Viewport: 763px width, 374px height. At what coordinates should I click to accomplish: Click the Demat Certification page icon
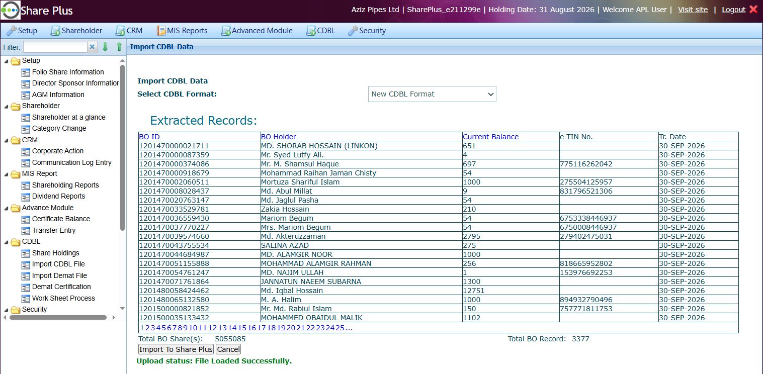pos(26,287)
